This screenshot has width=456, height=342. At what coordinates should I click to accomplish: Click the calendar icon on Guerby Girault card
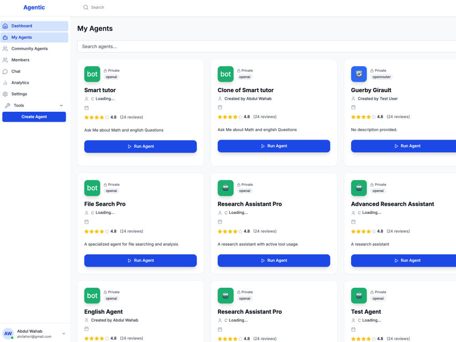(x=353, y=107)
